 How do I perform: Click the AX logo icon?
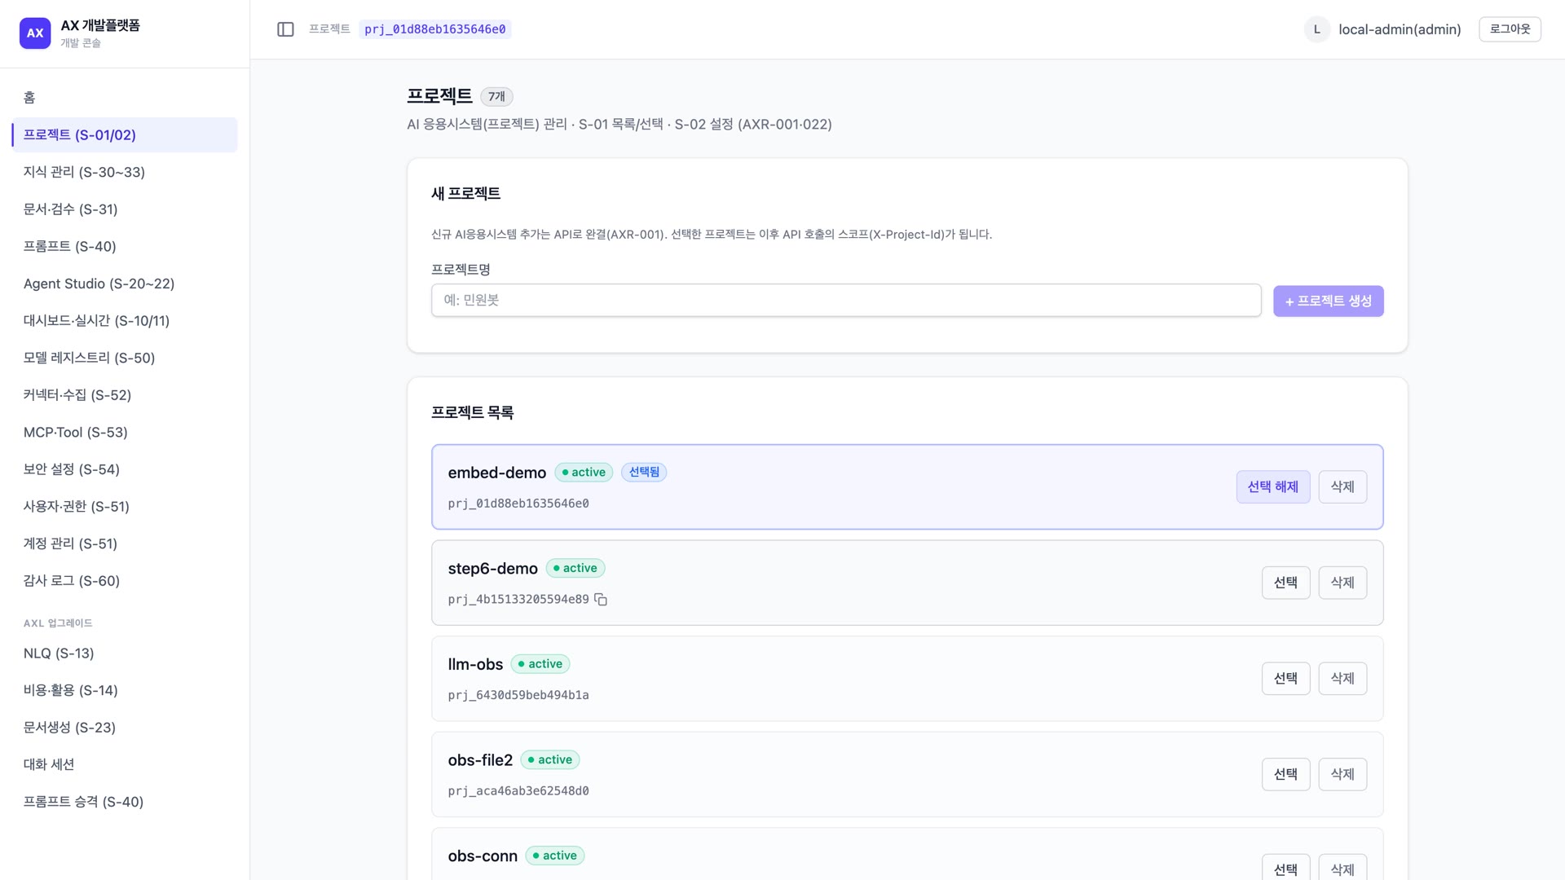point(35,33)
